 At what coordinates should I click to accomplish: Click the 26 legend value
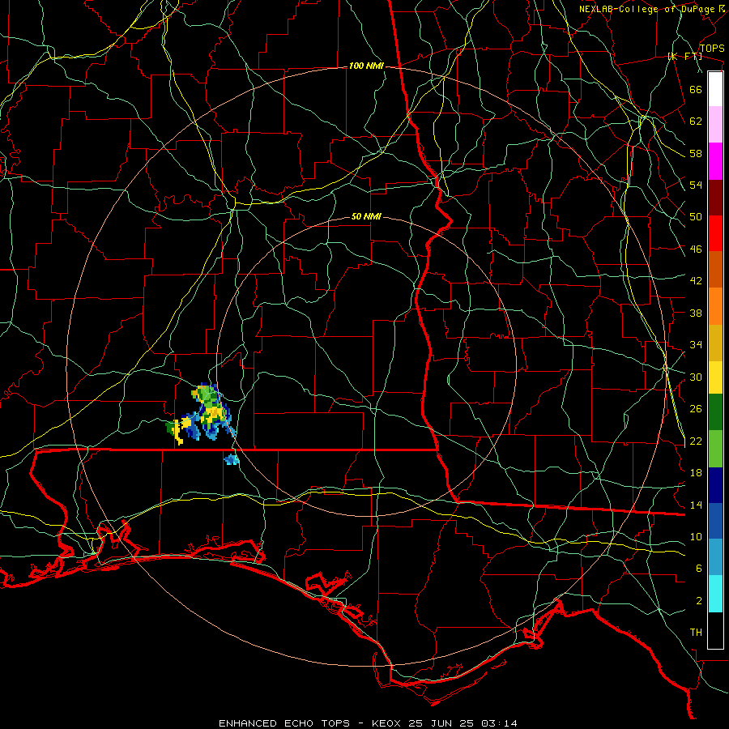(x=696, y=409)
